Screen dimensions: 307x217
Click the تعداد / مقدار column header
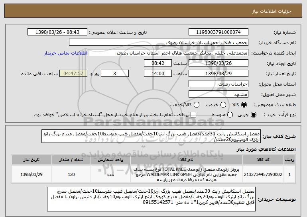click(x=71, y=160)
